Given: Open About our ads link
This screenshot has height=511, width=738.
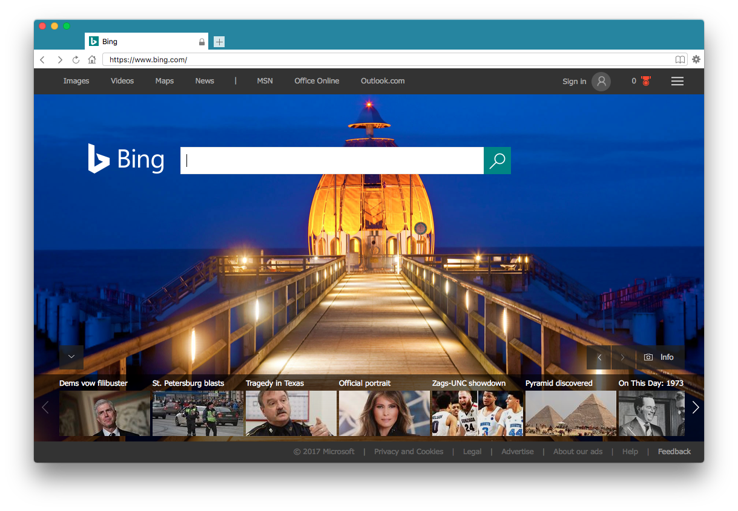Looking at the screenshot, I should coord(578,452).
